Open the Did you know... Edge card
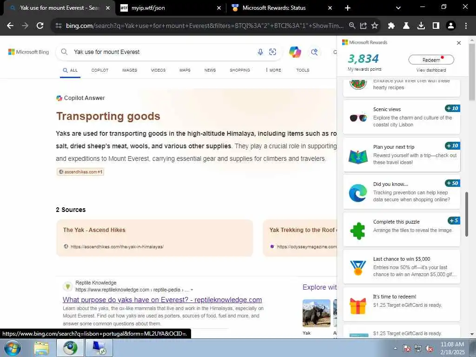 [402, 192]
